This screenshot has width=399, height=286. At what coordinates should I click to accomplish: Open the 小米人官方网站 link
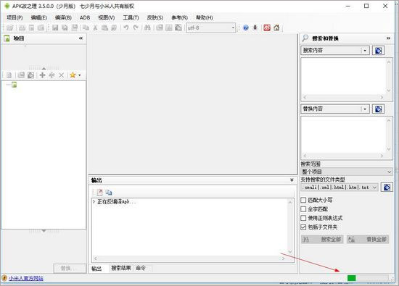(26, 278)
